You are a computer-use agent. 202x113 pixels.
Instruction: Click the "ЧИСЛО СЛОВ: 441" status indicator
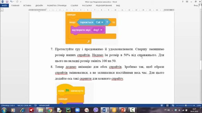point(24,105)
